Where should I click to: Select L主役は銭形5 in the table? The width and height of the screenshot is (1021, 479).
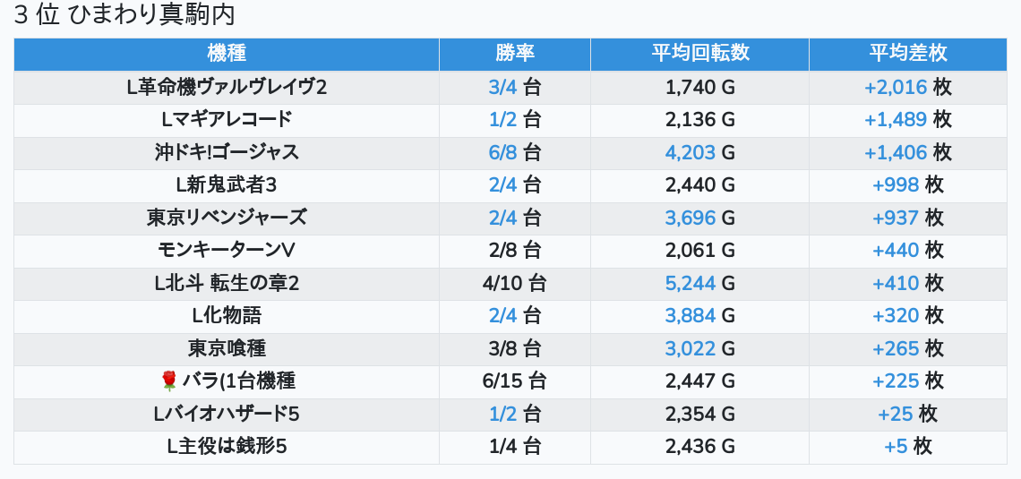coord(227,447)
